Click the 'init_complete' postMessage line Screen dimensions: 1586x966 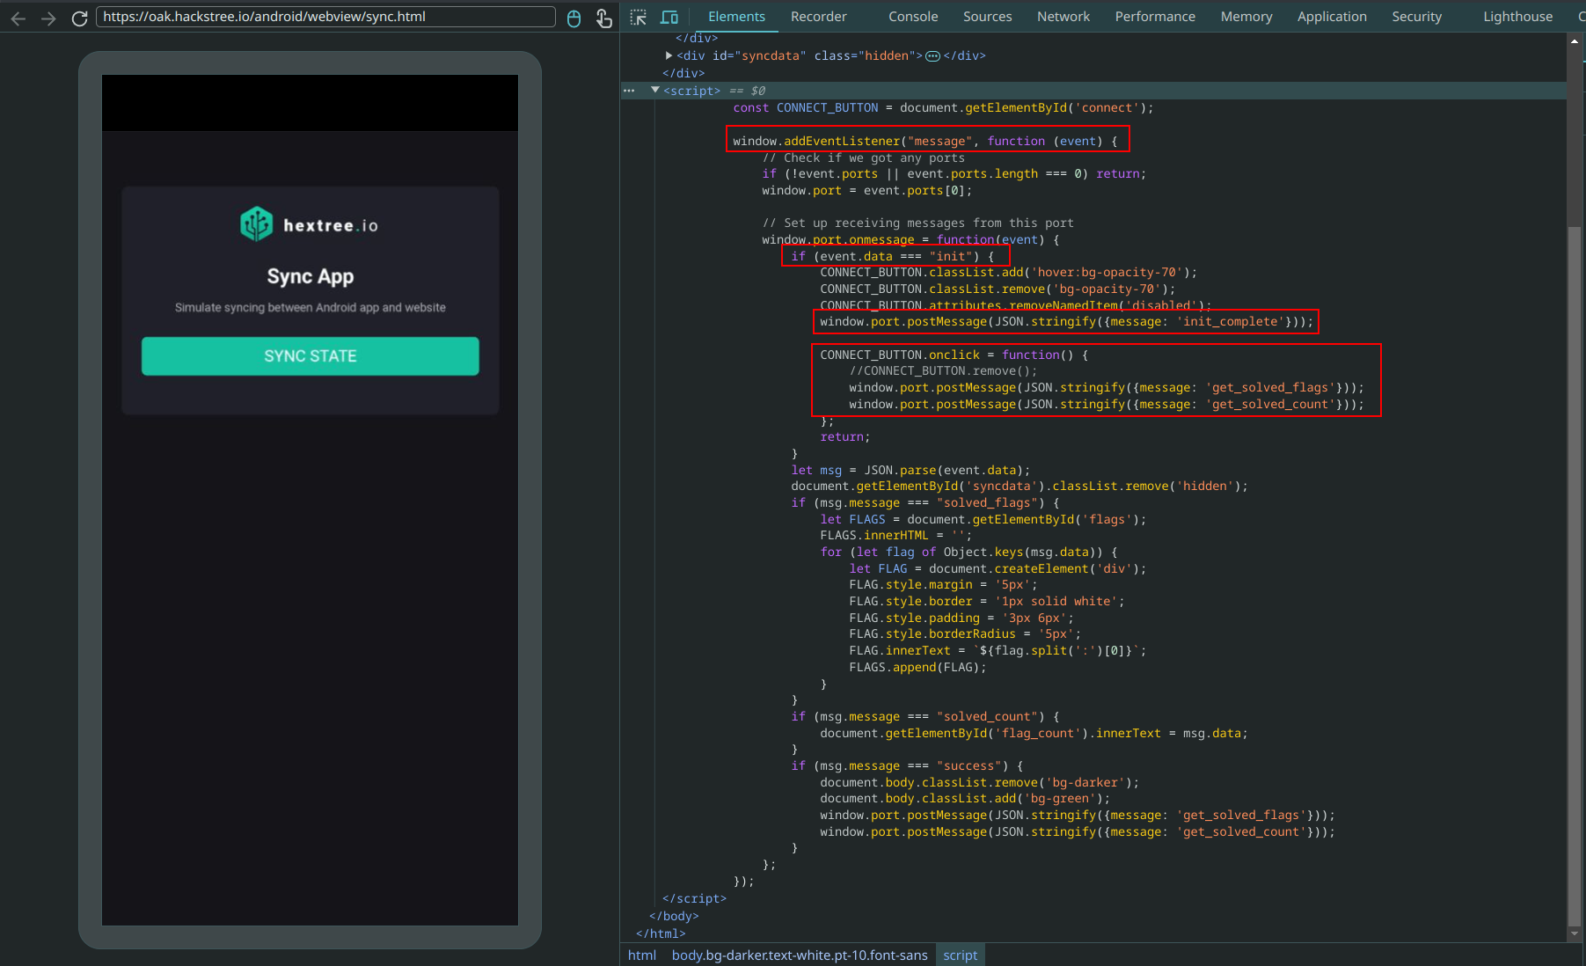(1066, 321)
